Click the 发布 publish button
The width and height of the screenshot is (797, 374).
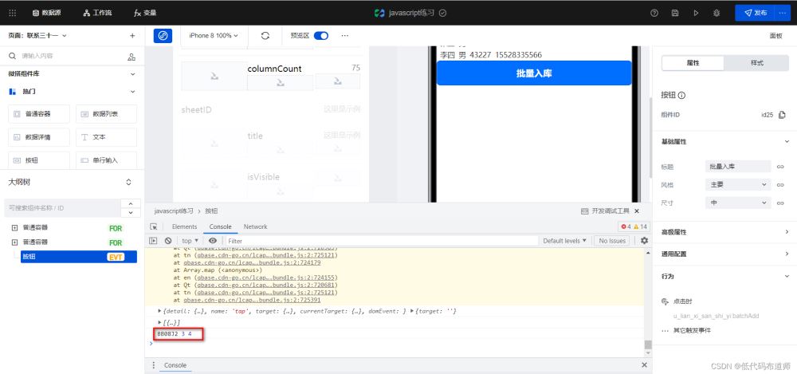coord(756,14)
